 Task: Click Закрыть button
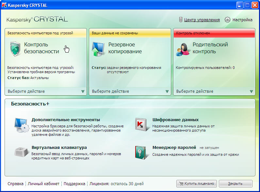coord(236,184)
